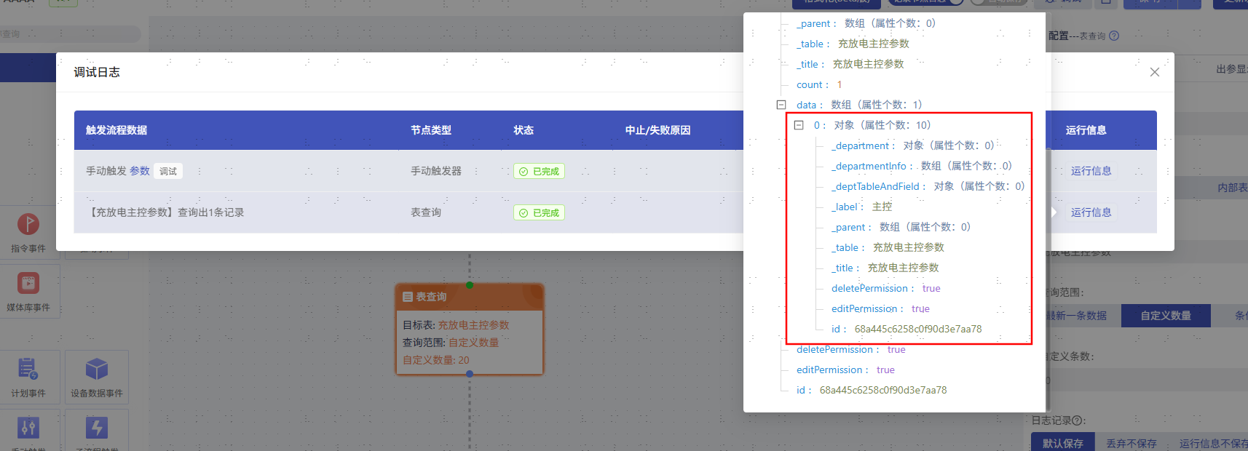Click the outer-level editPermission entry
This screenshot has width=1248, height=451.
coord(846,370)
